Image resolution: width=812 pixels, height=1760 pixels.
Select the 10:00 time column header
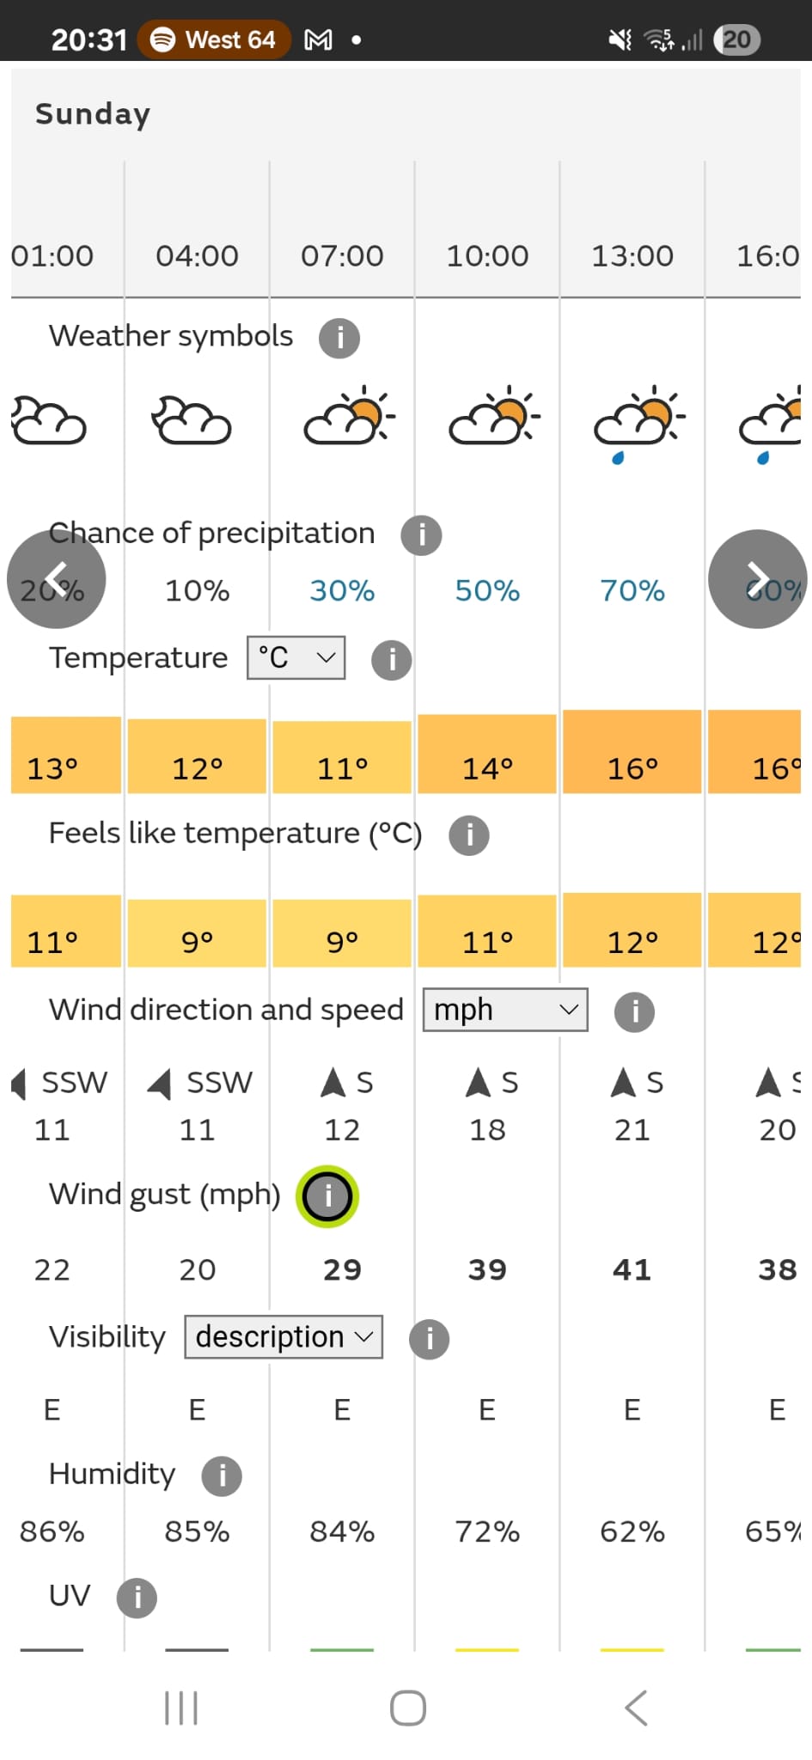[487, 256]
